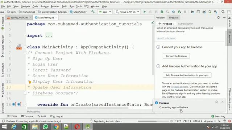
Task: Open Chrome from the Windows taskbar
Action: tap(56, 127)
